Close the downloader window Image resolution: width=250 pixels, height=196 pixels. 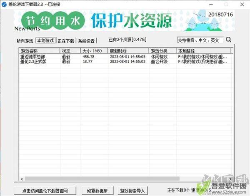tap(242, 5)
